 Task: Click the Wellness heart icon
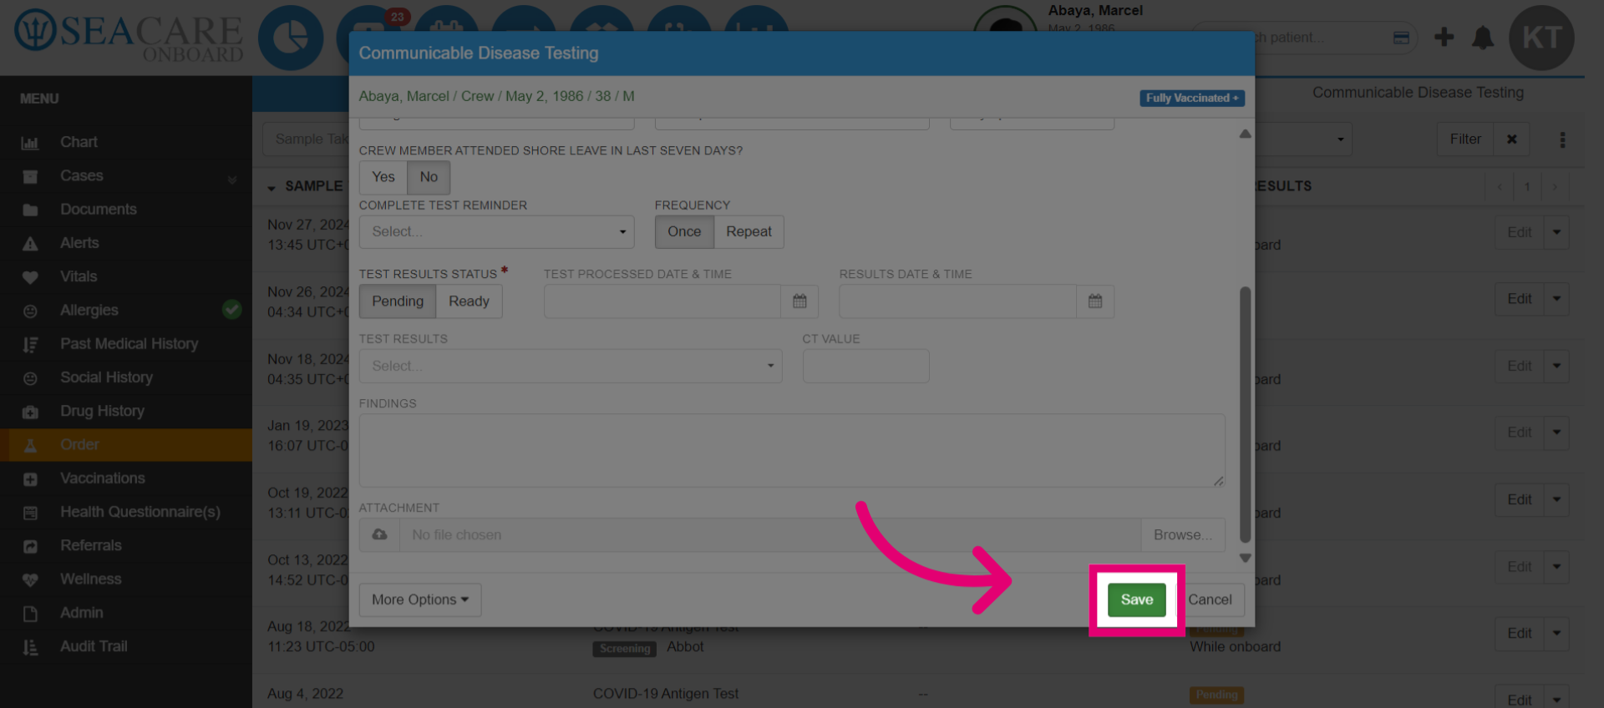point(30,579)
